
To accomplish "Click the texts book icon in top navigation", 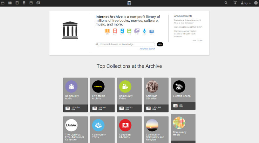I will click(10, 3).
